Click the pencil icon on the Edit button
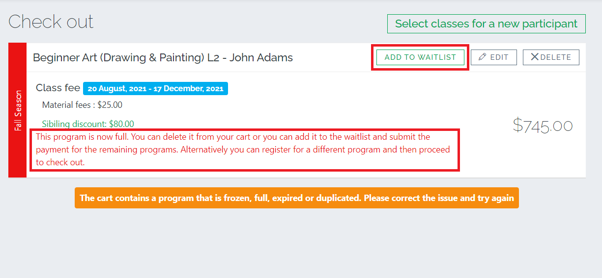Viewport: 602px width, 278px height. [483, 57]
